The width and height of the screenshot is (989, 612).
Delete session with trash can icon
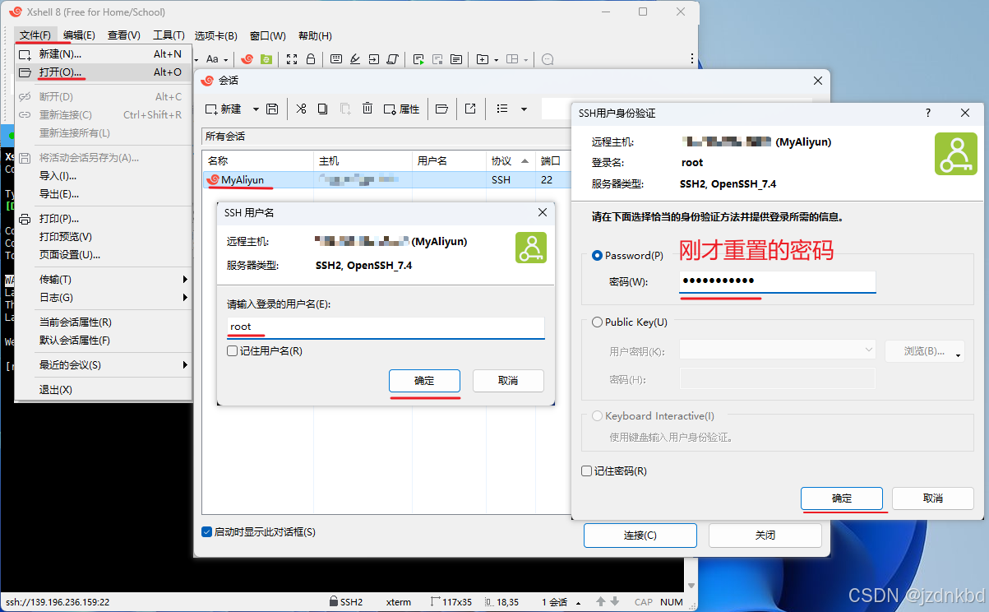point(367,109)
